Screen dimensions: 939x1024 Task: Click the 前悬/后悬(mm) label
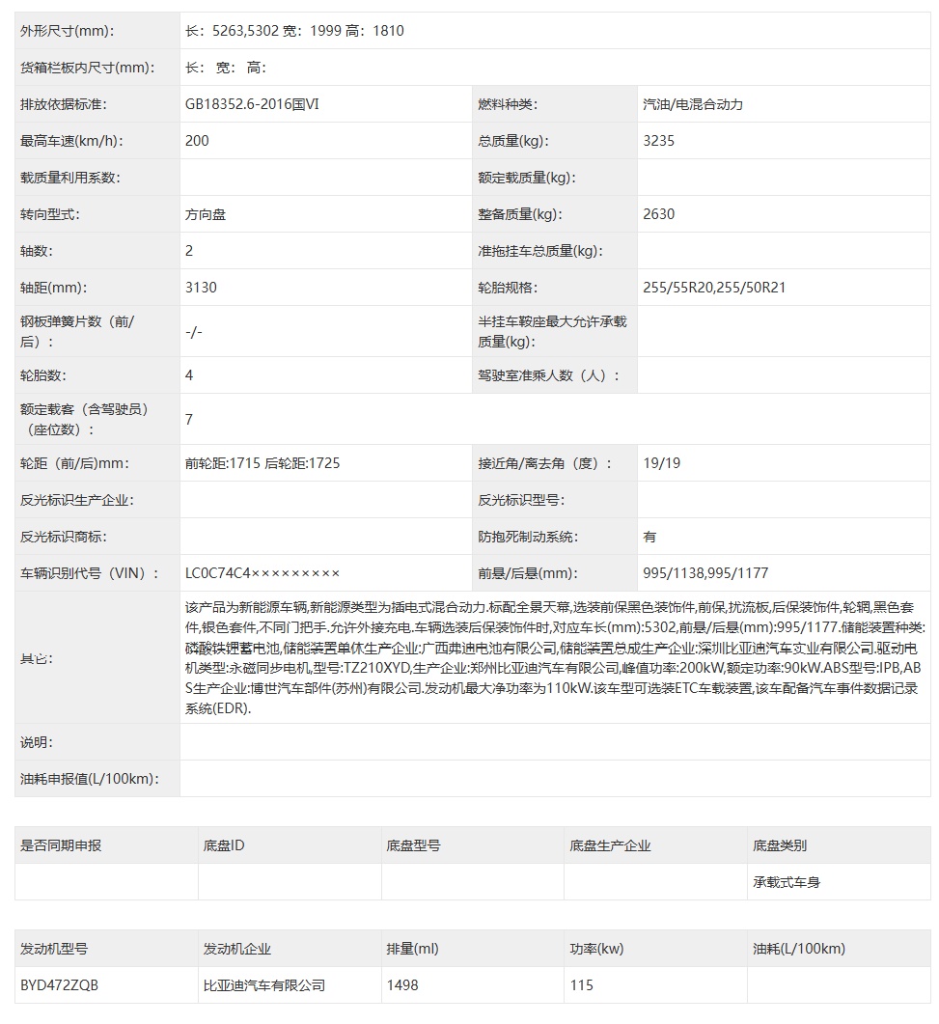[528, 572]
